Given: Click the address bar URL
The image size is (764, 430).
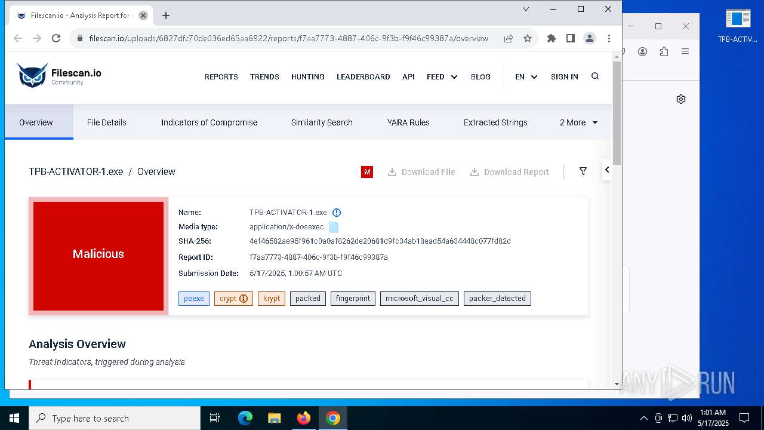Looking at the screenshot, I should click(x=289, y=38).
